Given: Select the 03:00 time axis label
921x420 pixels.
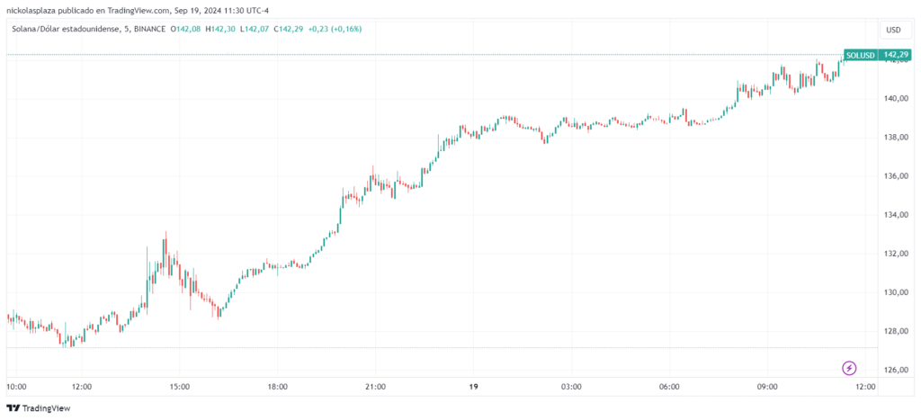Looking at the screenshot, I should (571, 387).
